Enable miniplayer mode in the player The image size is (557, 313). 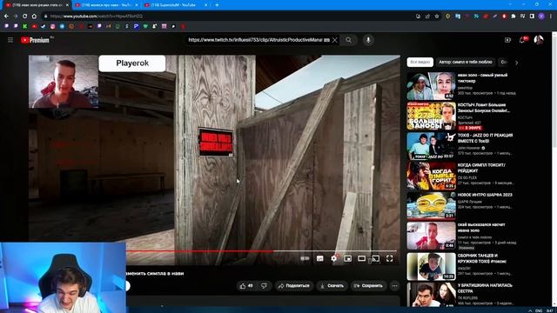coord(348,259)
